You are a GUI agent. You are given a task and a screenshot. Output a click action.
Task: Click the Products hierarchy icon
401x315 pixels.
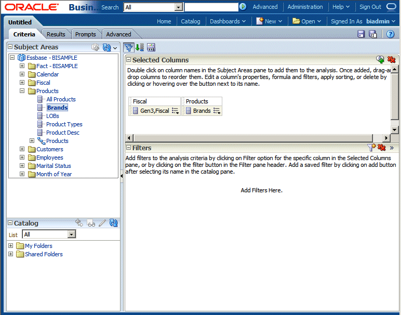(41, 141)
